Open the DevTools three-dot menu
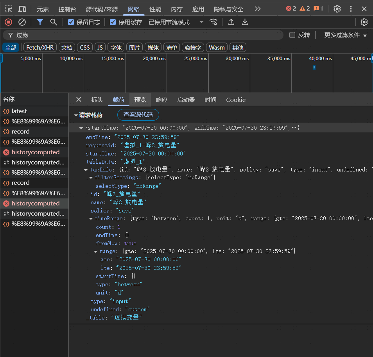Image resolution: width=373 pixels, height=357 pixels. coord(351,9)
